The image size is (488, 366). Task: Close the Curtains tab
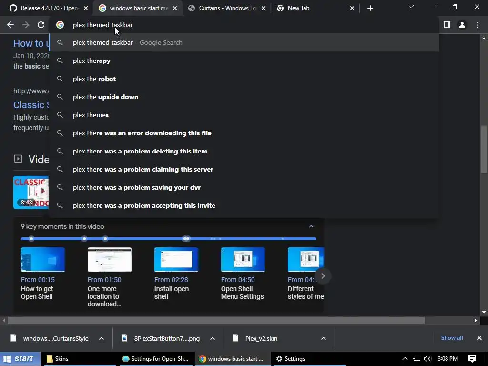(x=264, y=8)
